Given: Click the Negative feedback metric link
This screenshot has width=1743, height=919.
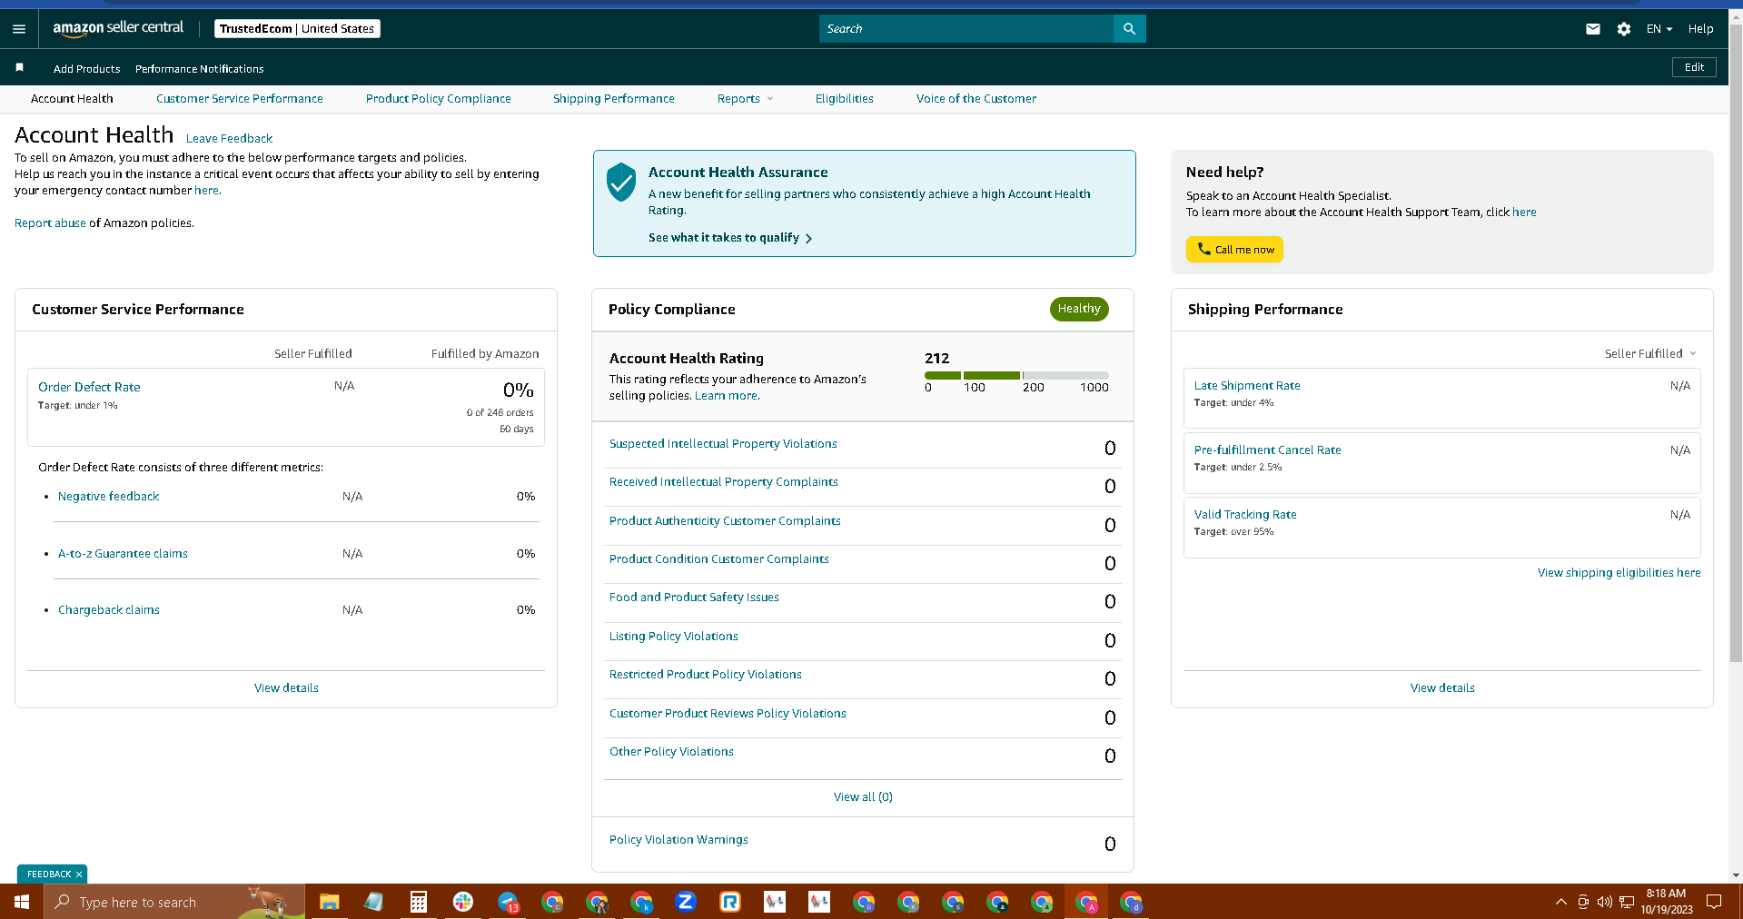Looking at the screenshot, I should point(108,497).
